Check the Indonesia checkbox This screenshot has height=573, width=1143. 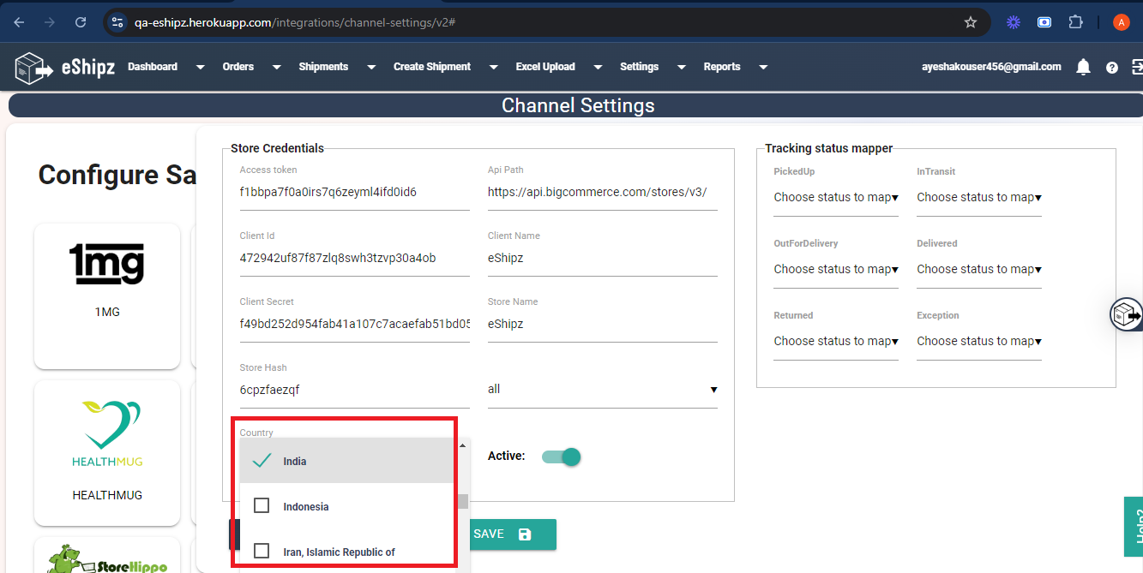[262, 506]
